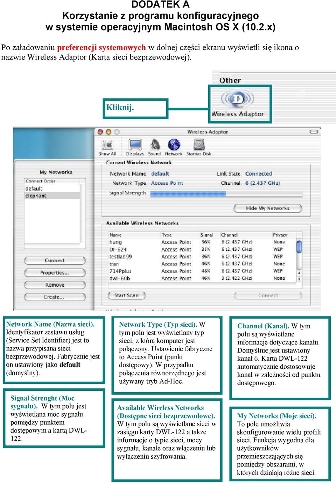Viewport: 336px width, 484px height.
Task: Click the Connect button under available networks
Action: [x=268, y=295]
